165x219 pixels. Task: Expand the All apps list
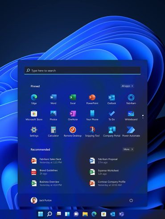(x=127, y=86)
